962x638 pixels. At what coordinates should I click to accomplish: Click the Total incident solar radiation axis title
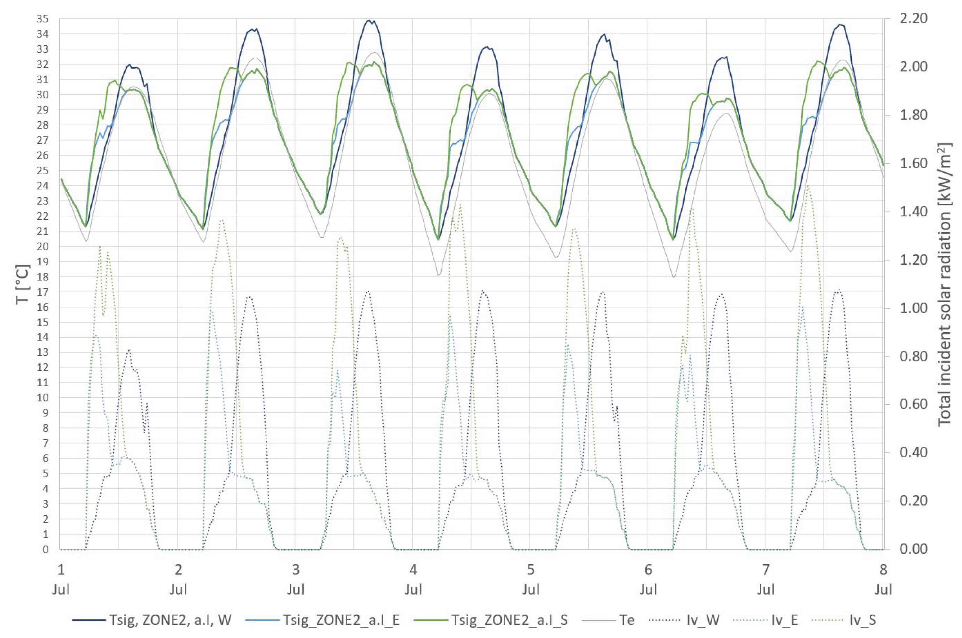point(945,284)
